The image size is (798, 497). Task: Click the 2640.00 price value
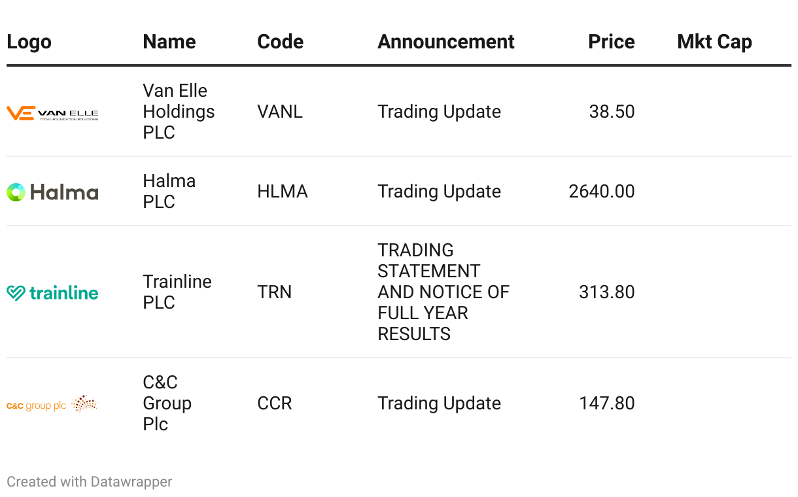[601, 192]
